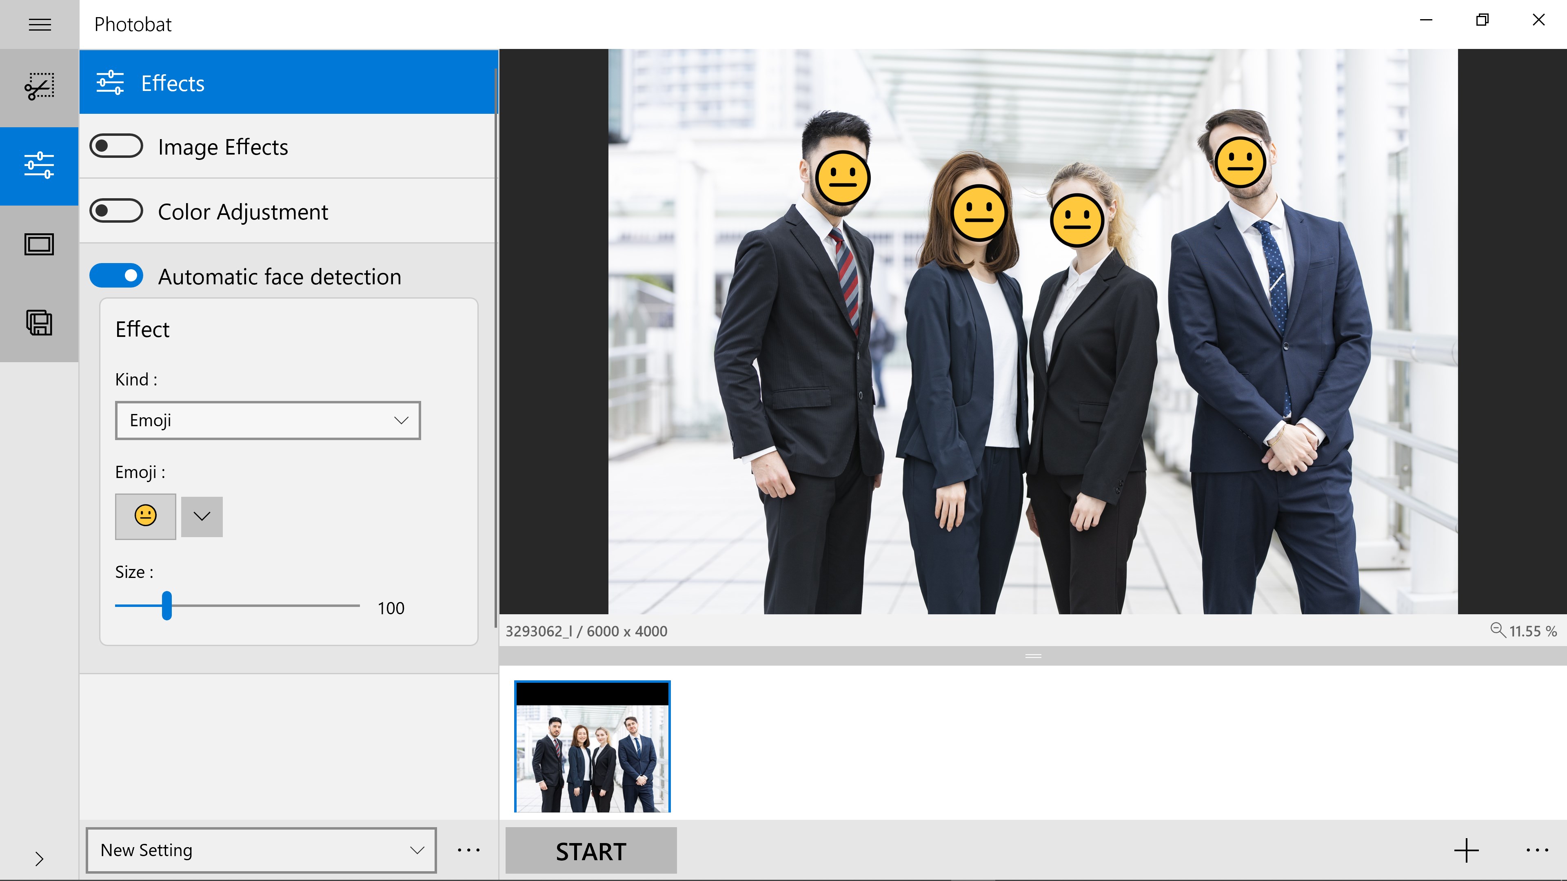Open the New Setting dropdown
The width and height of the screenshot is (1567, 881).
click(261, 850)
